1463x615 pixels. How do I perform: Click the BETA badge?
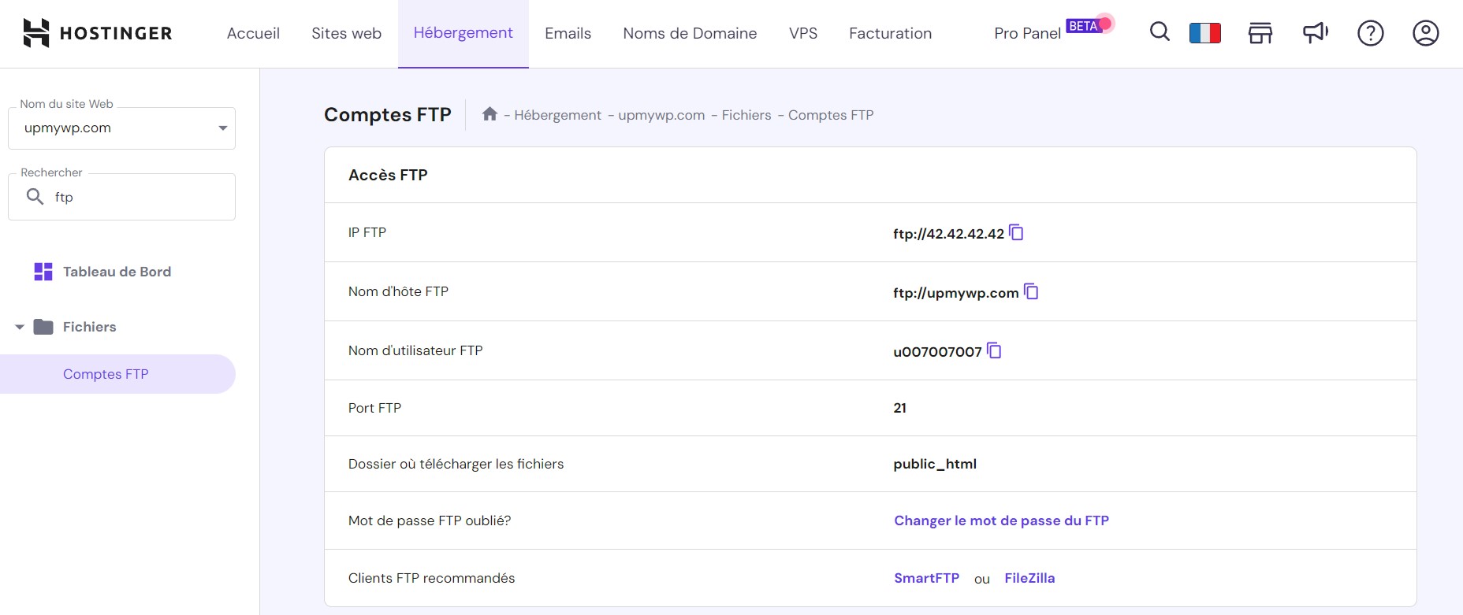click(1083, 26)
